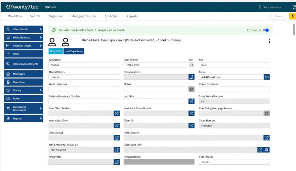Expand the Financial Details sidebar section
This screenshot has height=171, width=296.
click(23, 46)
